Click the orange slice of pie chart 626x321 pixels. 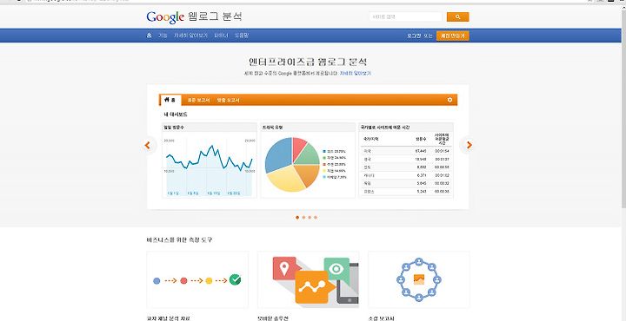310,174
